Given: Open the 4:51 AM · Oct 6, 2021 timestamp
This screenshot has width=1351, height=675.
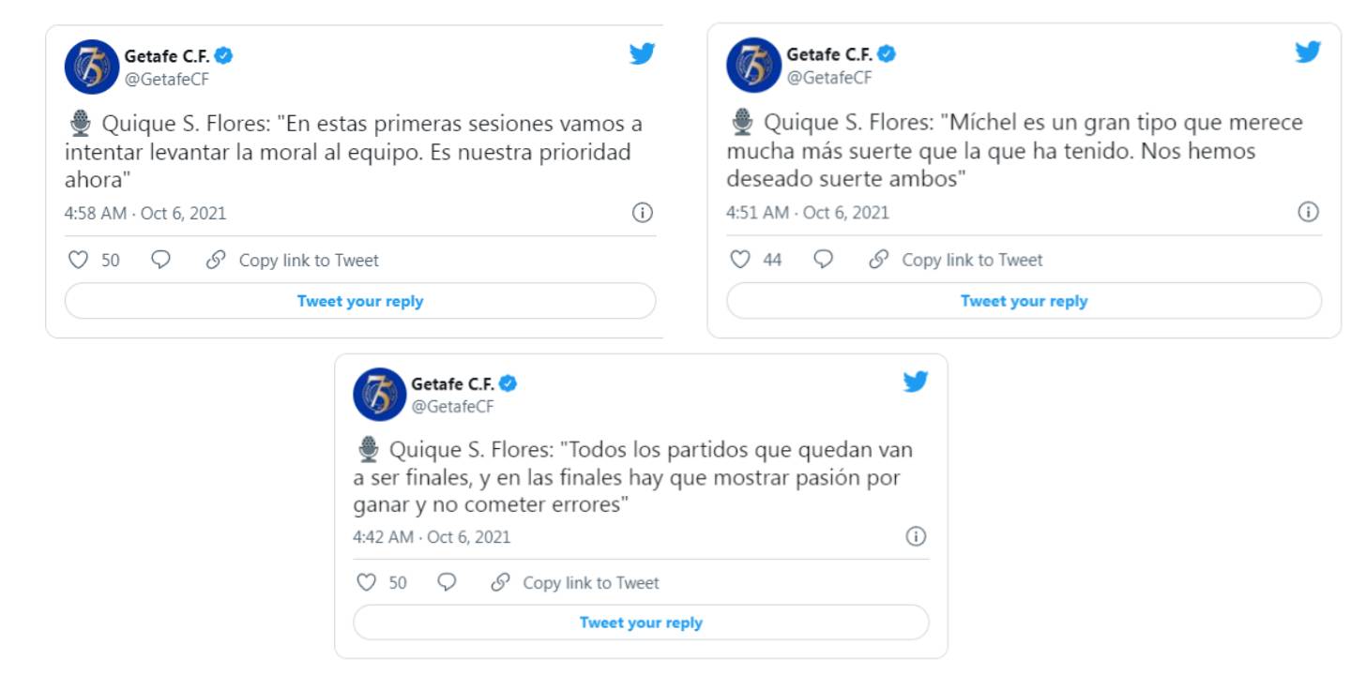Looking at the screenshot, I should [808, 213].
